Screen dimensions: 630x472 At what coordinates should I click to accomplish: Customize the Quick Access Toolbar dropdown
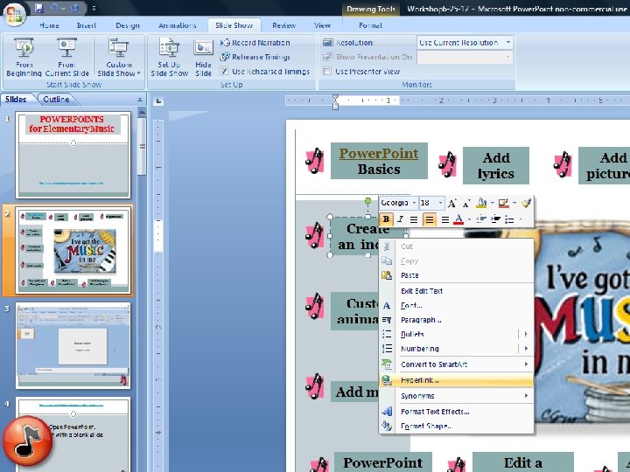pos(94,8)
